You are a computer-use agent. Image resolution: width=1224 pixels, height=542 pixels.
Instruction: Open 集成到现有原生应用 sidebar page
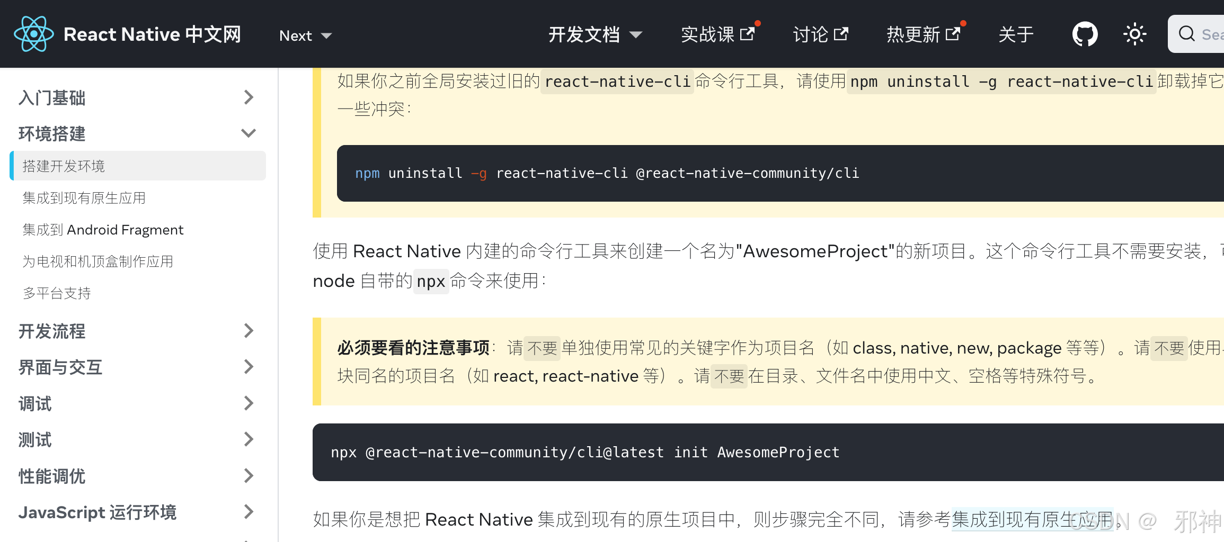pyautogui.click(x=84, y=198)
